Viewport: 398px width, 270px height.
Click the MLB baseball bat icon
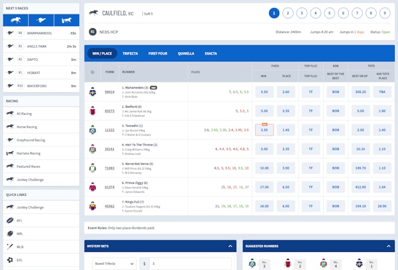10,247
